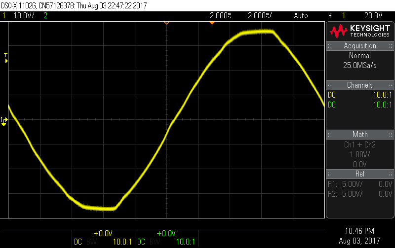Click the yellow 10.0:1 in bottom bar
Image resolution: width=395 pixels, height=248 pixels.
[x=122, y=242]
